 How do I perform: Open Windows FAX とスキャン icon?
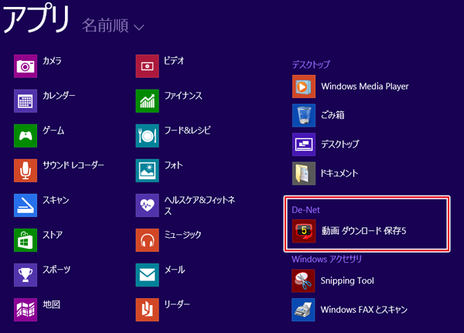pos(303,310)
